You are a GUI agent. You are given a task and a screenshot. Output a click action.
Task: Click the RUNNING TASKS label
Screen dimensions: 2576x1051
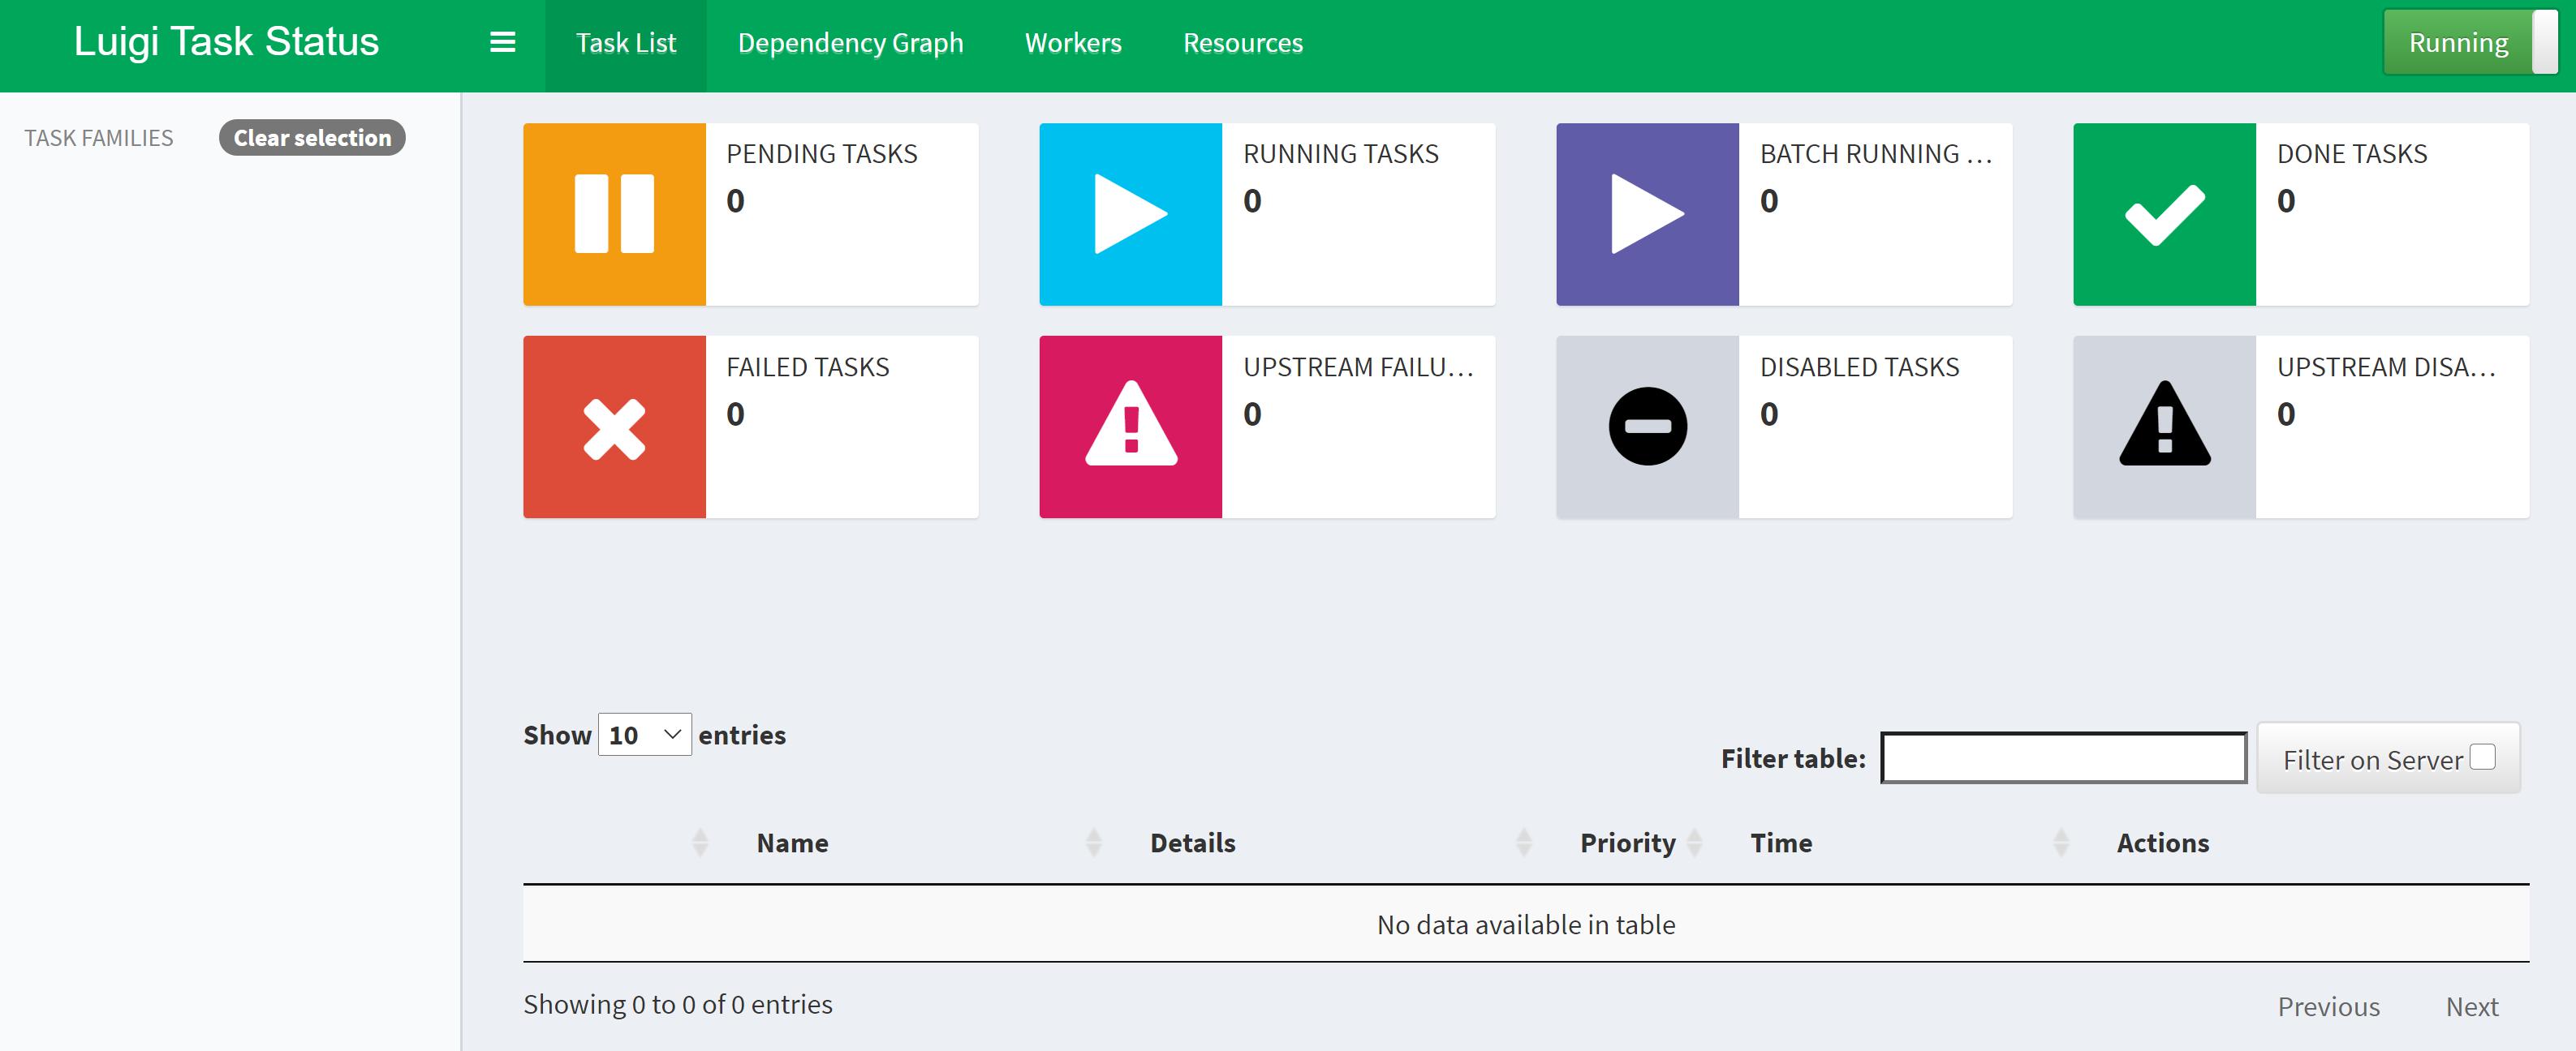1340,154
